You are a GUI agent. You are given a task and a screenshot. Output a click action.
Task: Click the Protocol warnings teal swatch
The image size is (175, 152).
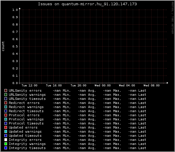pyautogui.click(x=6, y=119)
